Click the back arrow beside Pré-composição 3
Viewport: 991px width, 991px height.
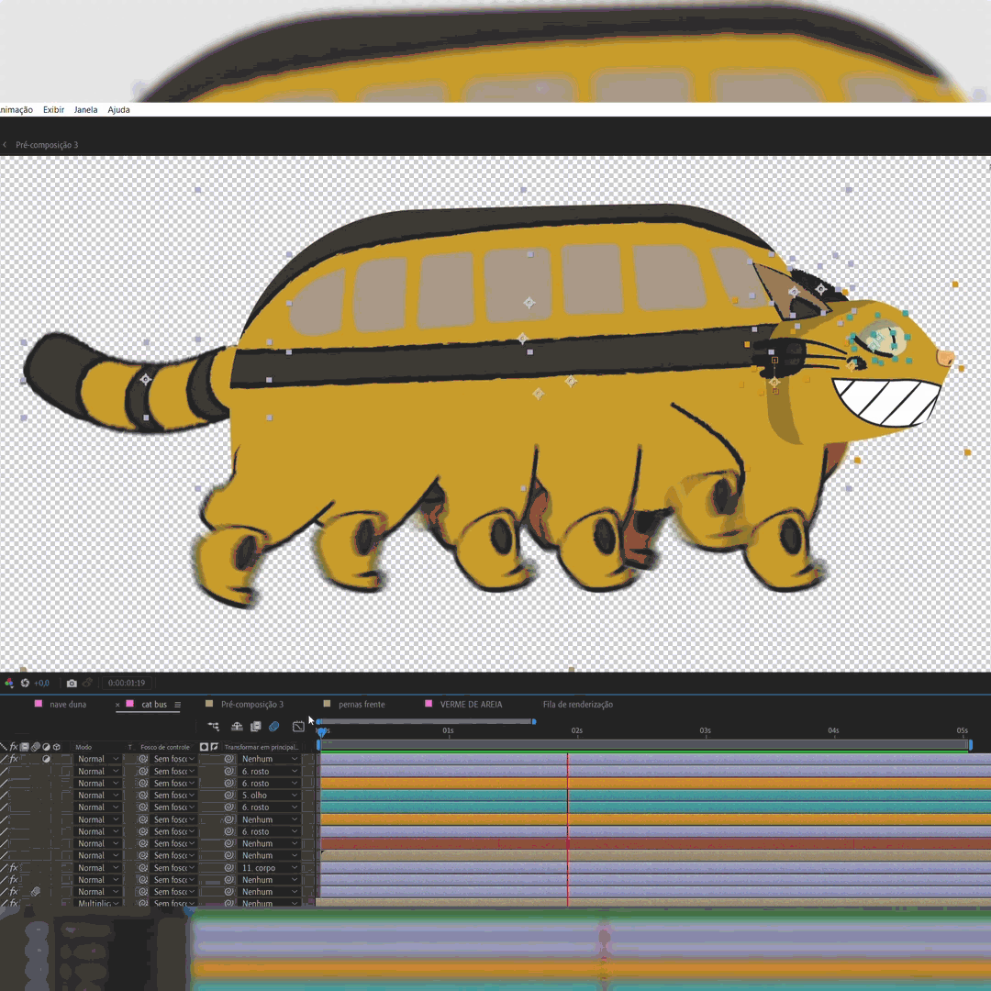tap(6, 145)
